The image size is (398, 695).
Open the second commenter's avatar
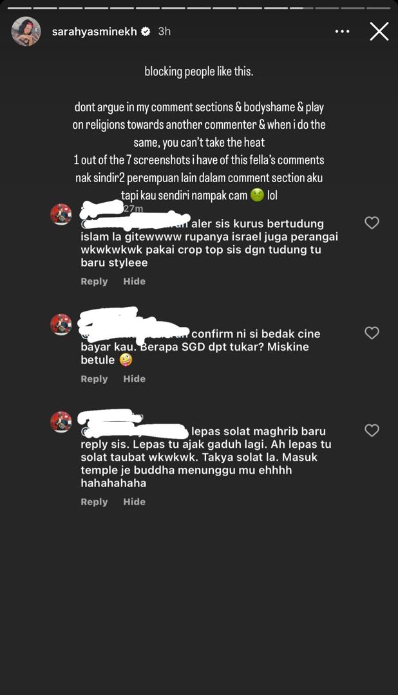coord(61,324)
